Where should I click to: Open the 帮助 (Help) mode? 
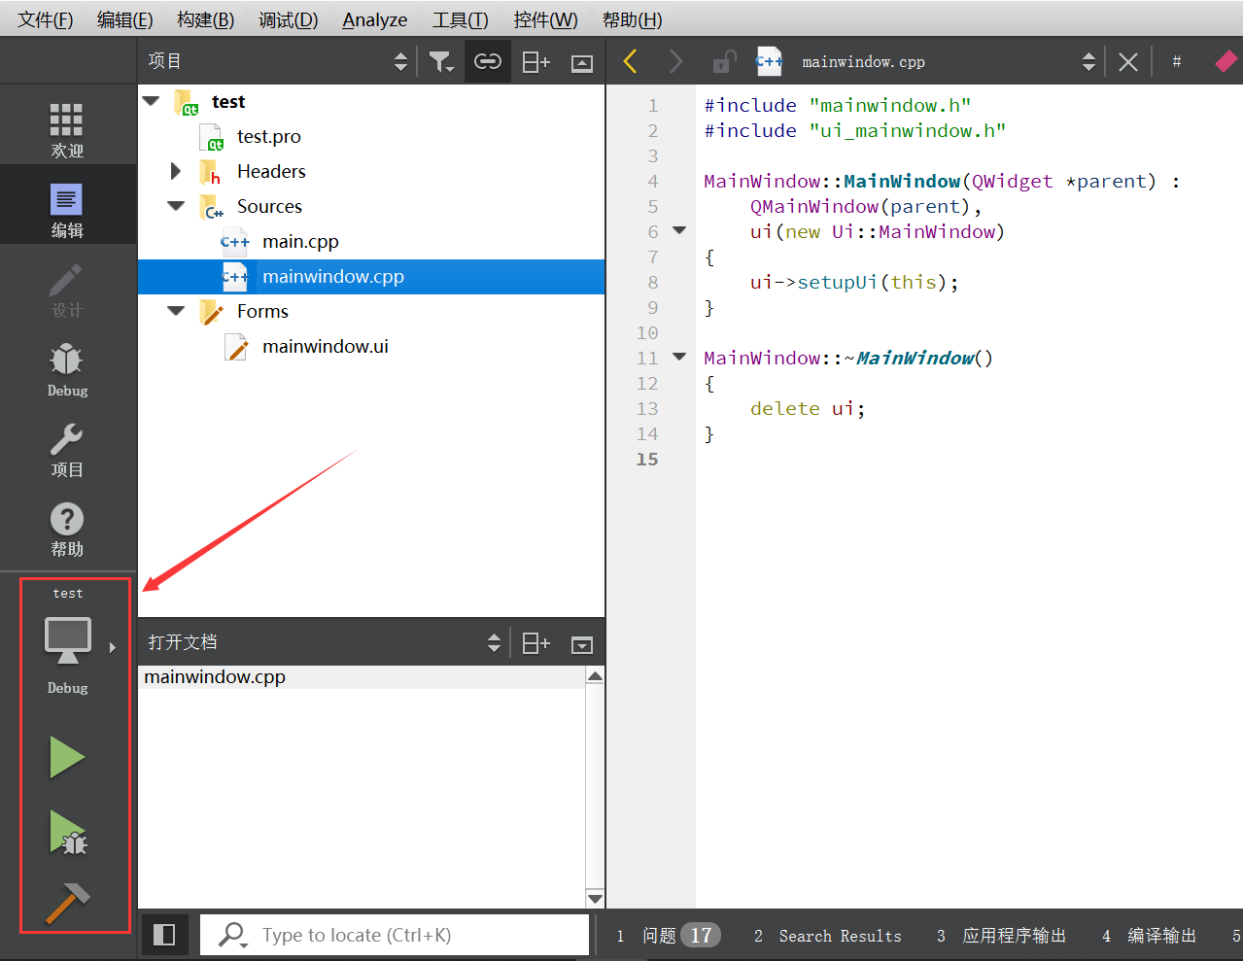click(x=67, y=529)
